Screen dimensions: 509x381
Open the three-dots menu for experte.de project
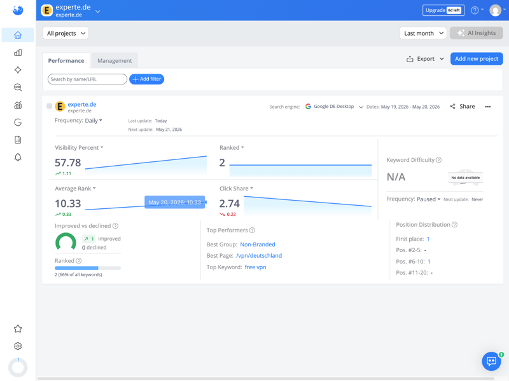click(487, 107)
